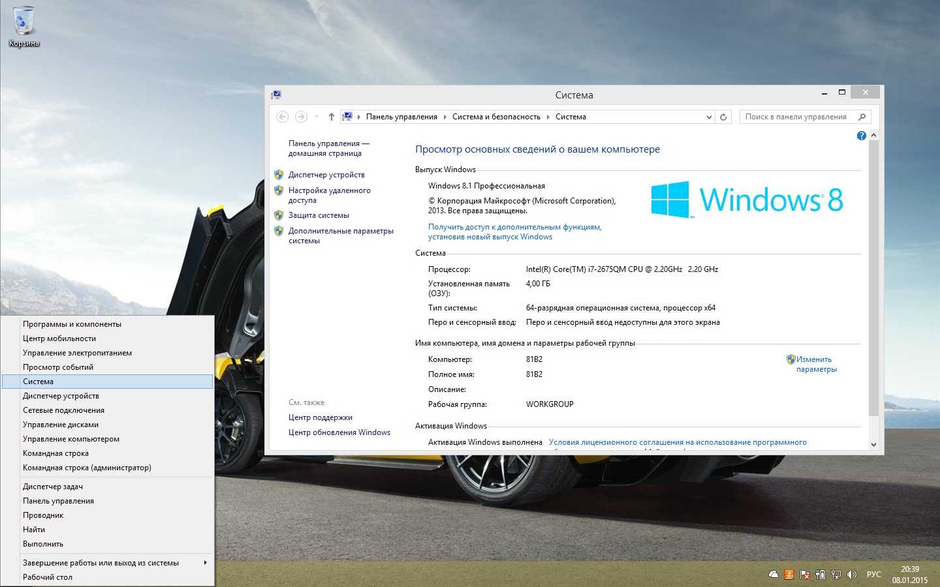Click the battery power tray icon
The width and height of the screenshot is (940, 587).
point(821,575)
